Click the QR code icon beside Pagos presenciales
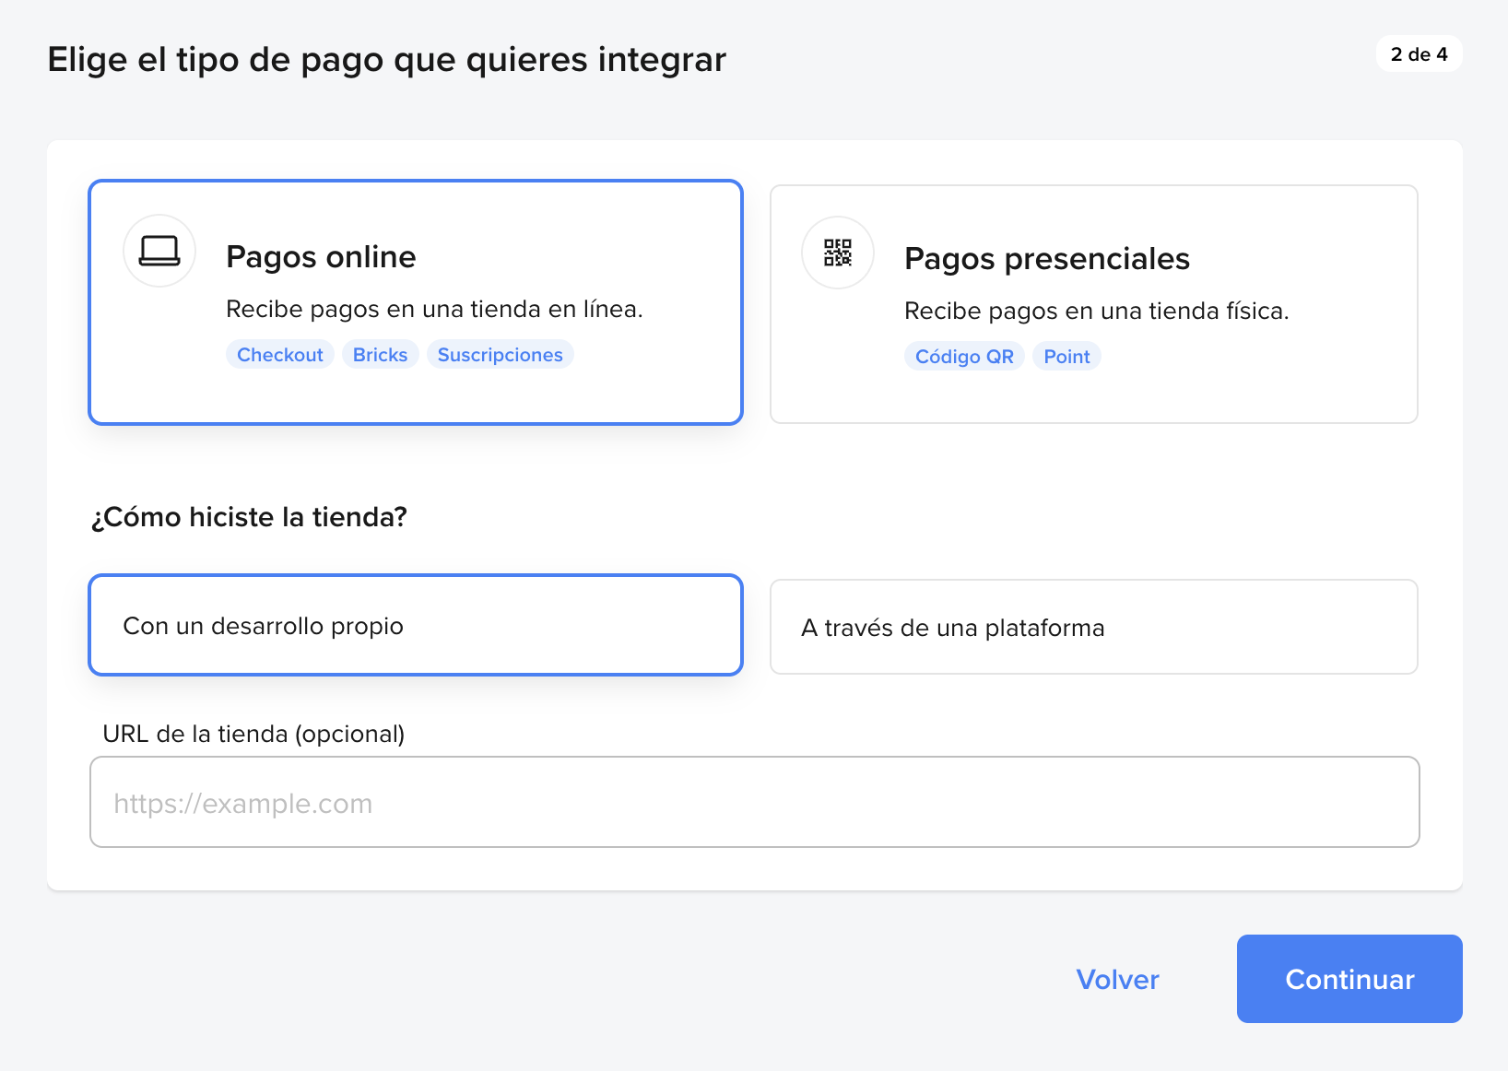1508x1071 pixels. 836,253
